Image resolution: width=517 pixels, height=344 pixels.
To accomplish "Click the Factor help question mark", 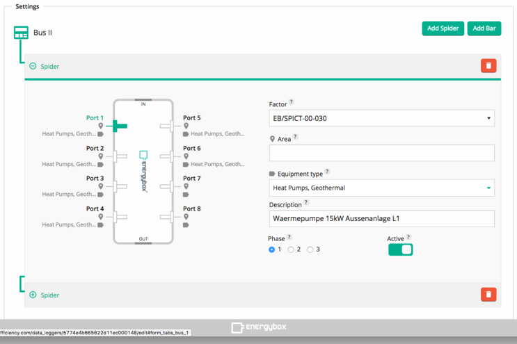I will tap(292, 103).
